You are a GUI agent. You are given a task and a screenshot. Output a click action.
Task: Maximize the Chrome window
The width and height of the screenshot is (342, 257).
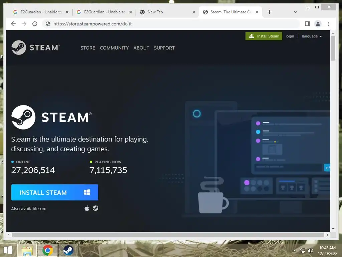click(317, 7)
